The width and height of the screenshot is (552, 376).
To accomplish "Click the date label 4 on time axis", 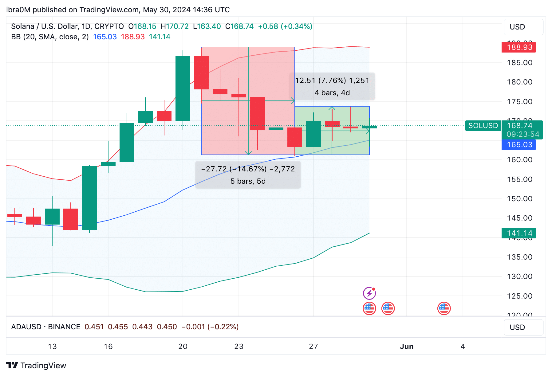I will pos(463,347).
